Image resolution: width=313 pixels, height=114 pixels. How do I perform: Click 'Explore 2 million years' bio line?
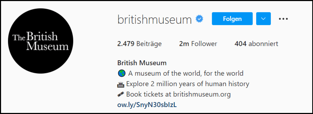pyautogui.click(x=188, y=84)
